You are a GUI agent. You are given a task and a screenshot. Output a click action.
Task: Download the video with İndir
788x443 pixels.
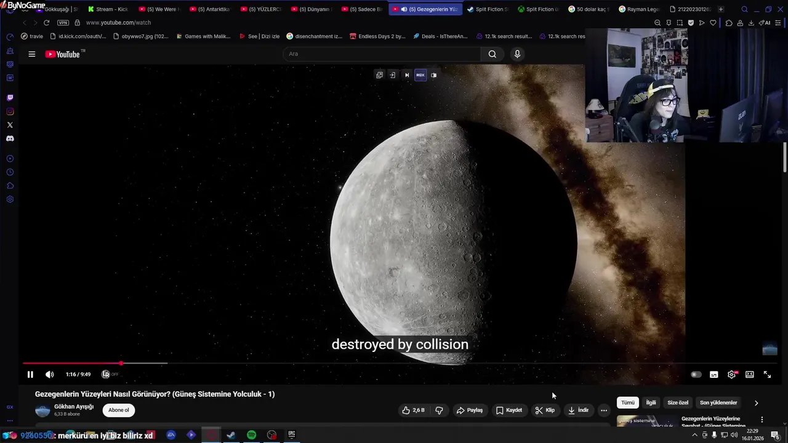click(x=578, y=410)
